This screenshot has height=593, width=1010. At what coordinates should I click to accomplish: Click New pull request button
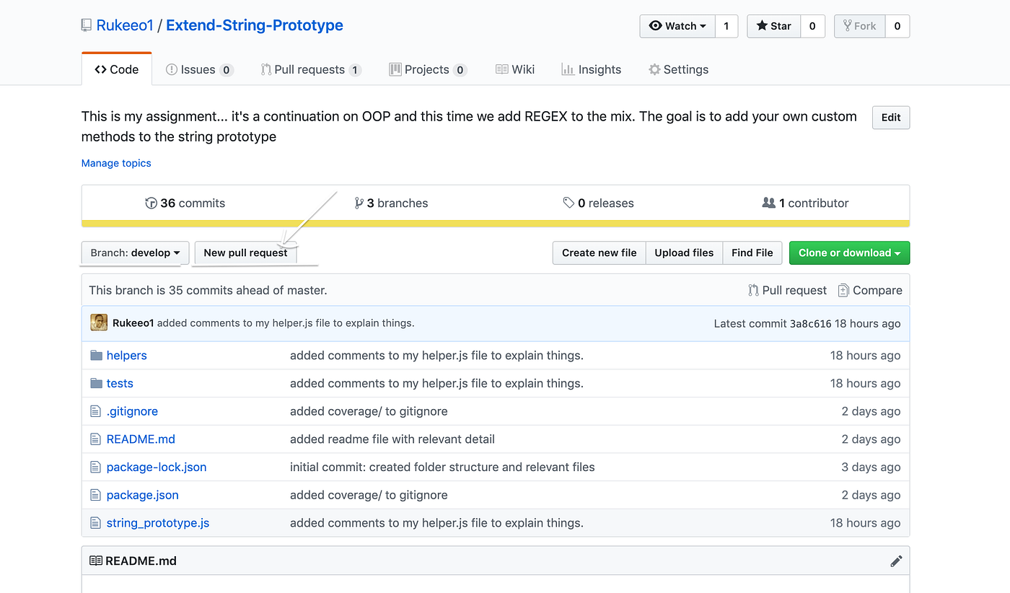pyautogui.click(x=245, y=252)
